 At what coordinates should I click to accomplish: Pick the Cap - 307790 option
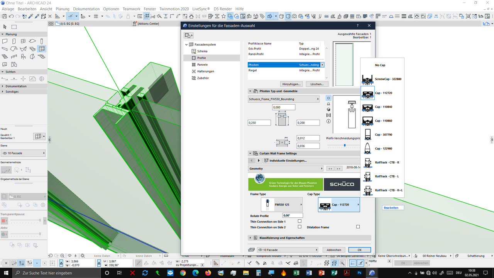tap(382, 135)
